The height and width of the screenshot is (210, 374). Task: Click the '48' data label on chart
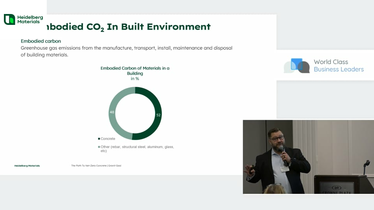click(112, 112)
